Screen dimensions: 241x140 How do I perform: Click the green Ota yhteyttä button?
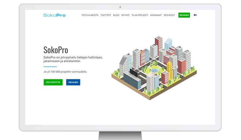tap(53, 82)
